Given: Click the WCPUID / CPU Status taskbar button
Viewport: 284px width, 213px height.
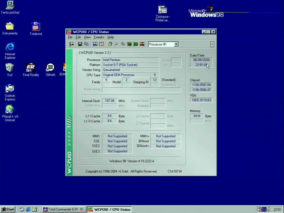Looking at the screenshot, I should click(x=110, y=210).
